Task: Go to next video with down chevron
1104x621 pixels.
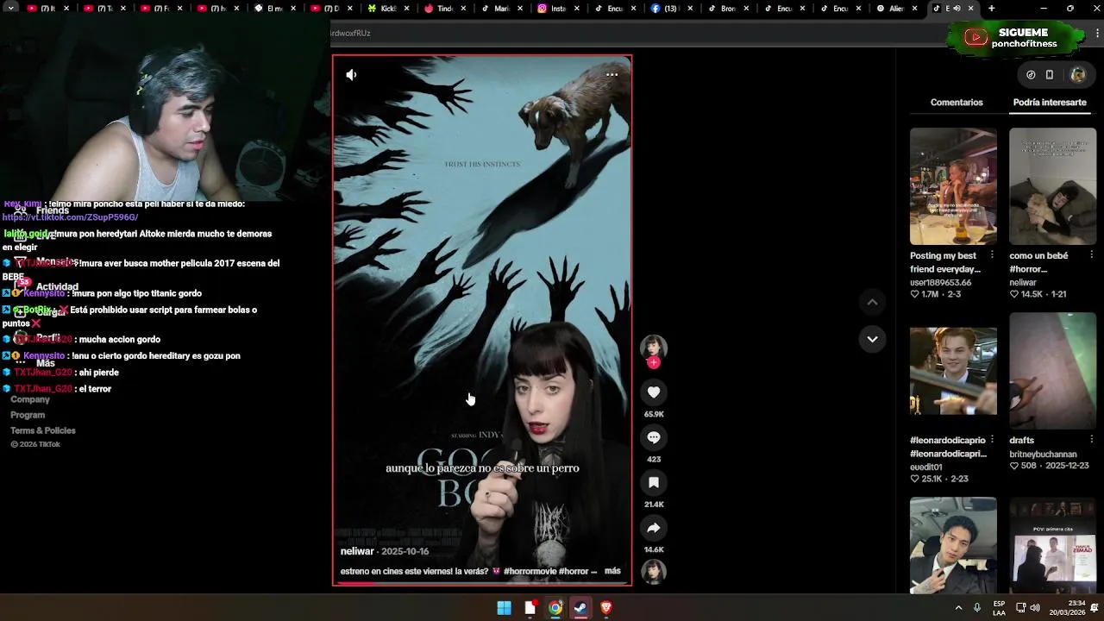Action: 872,339
